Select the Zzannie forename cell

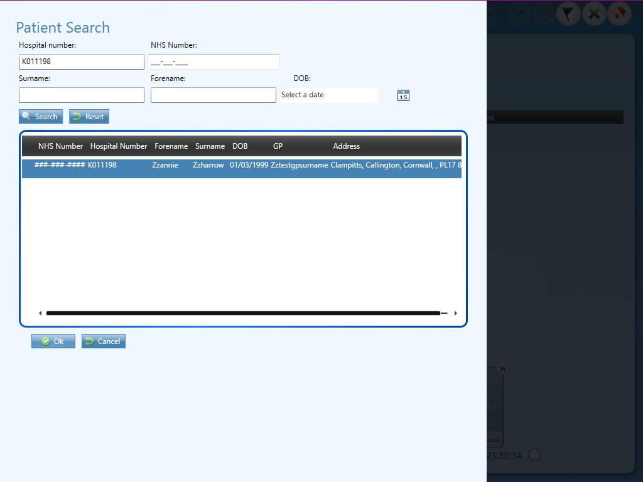(x=165, y=165)
